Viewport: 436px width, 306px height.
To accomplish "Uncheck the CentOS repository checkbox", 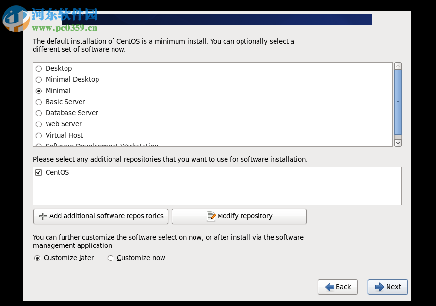I will click(38, 172).
